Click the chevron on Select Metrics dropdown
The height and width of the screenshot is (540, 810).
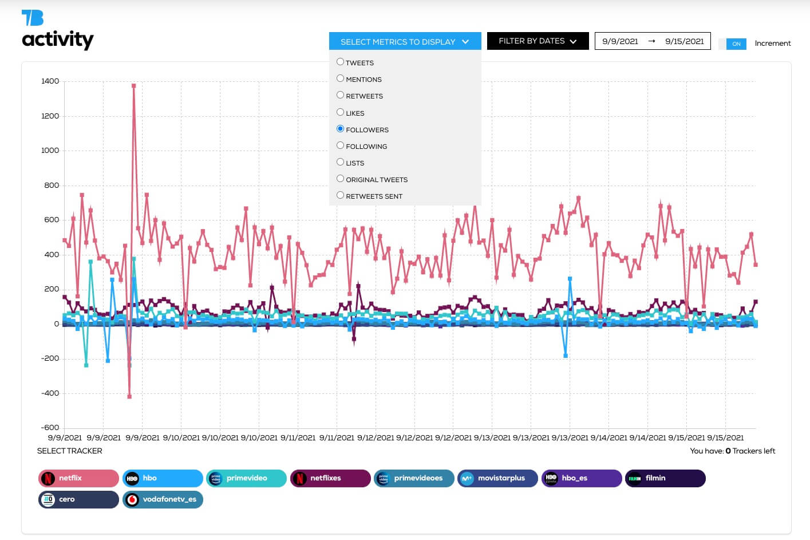(x=465, y=42)
